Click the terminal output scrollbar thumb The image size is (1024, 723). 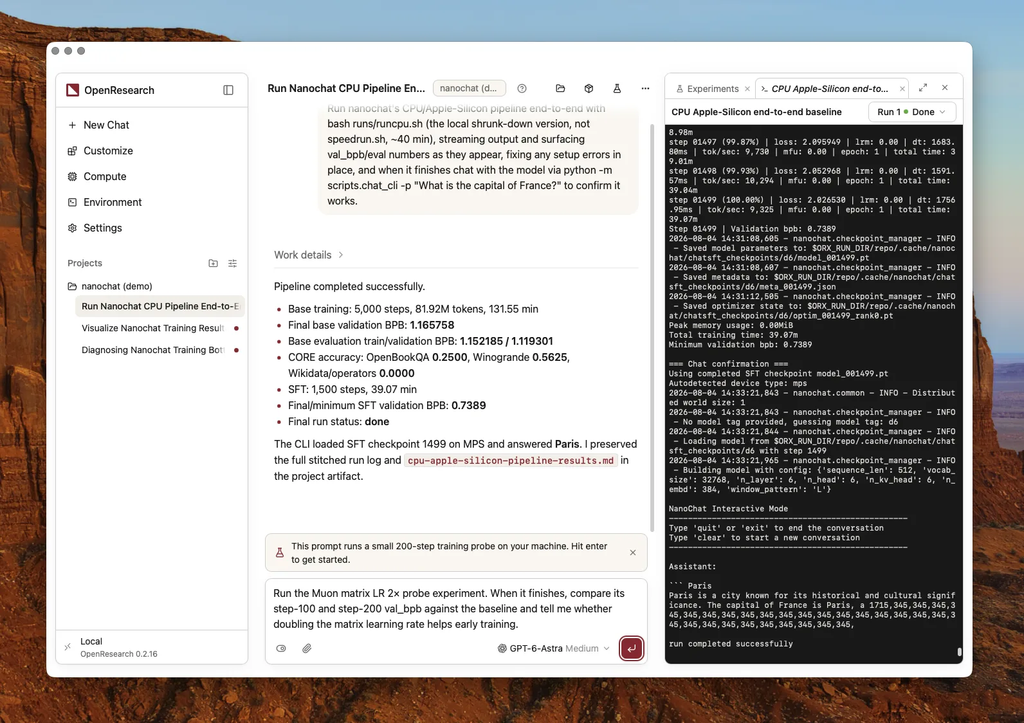pos(959,652)
